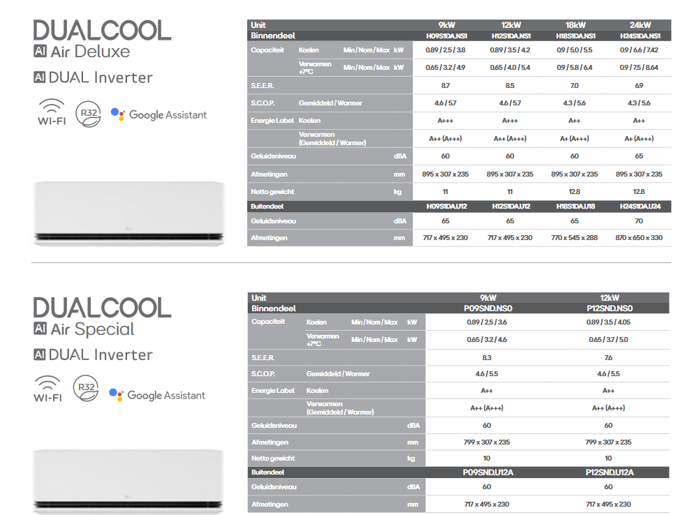Click Air Special heating capacity 0.65/3.7/5.0
Viewport: 699px width, 515px height.
(x=608, y=339)
